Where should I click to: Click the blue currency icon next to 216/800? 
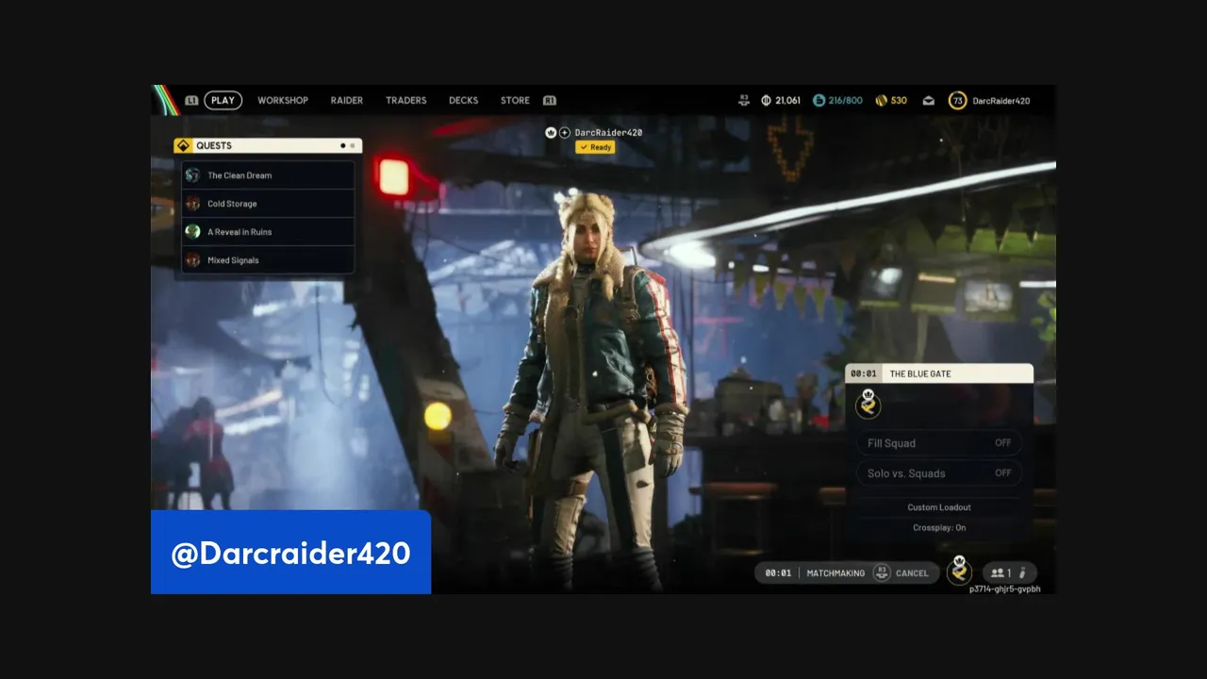tap(818, 100)
